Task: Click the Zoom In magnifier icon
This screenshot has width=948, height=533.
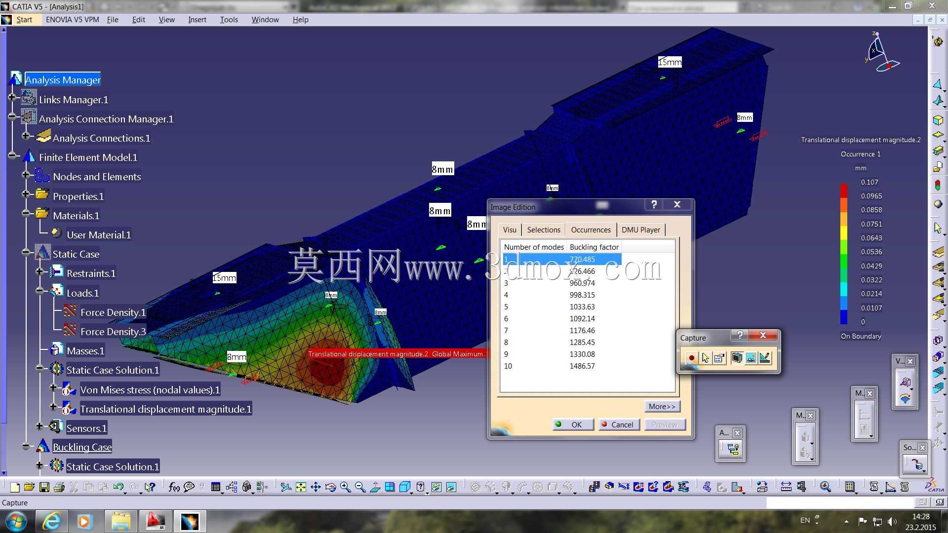Action: (x=345, y=488)
